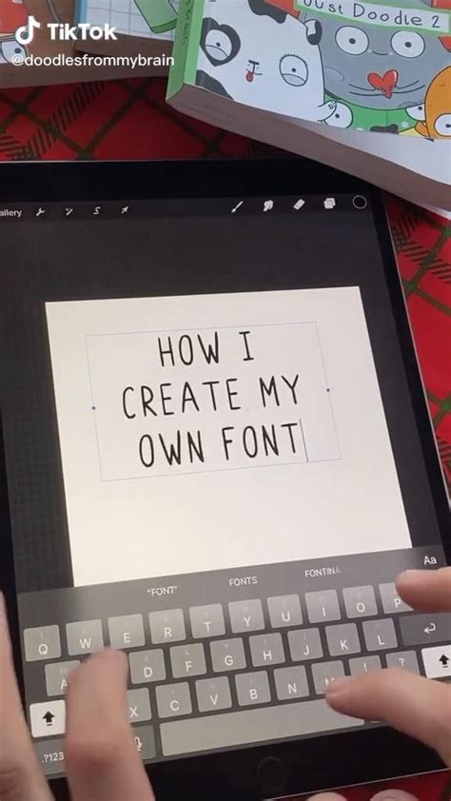Tap the Y key
Screen dimensions: 451x801
246,615
